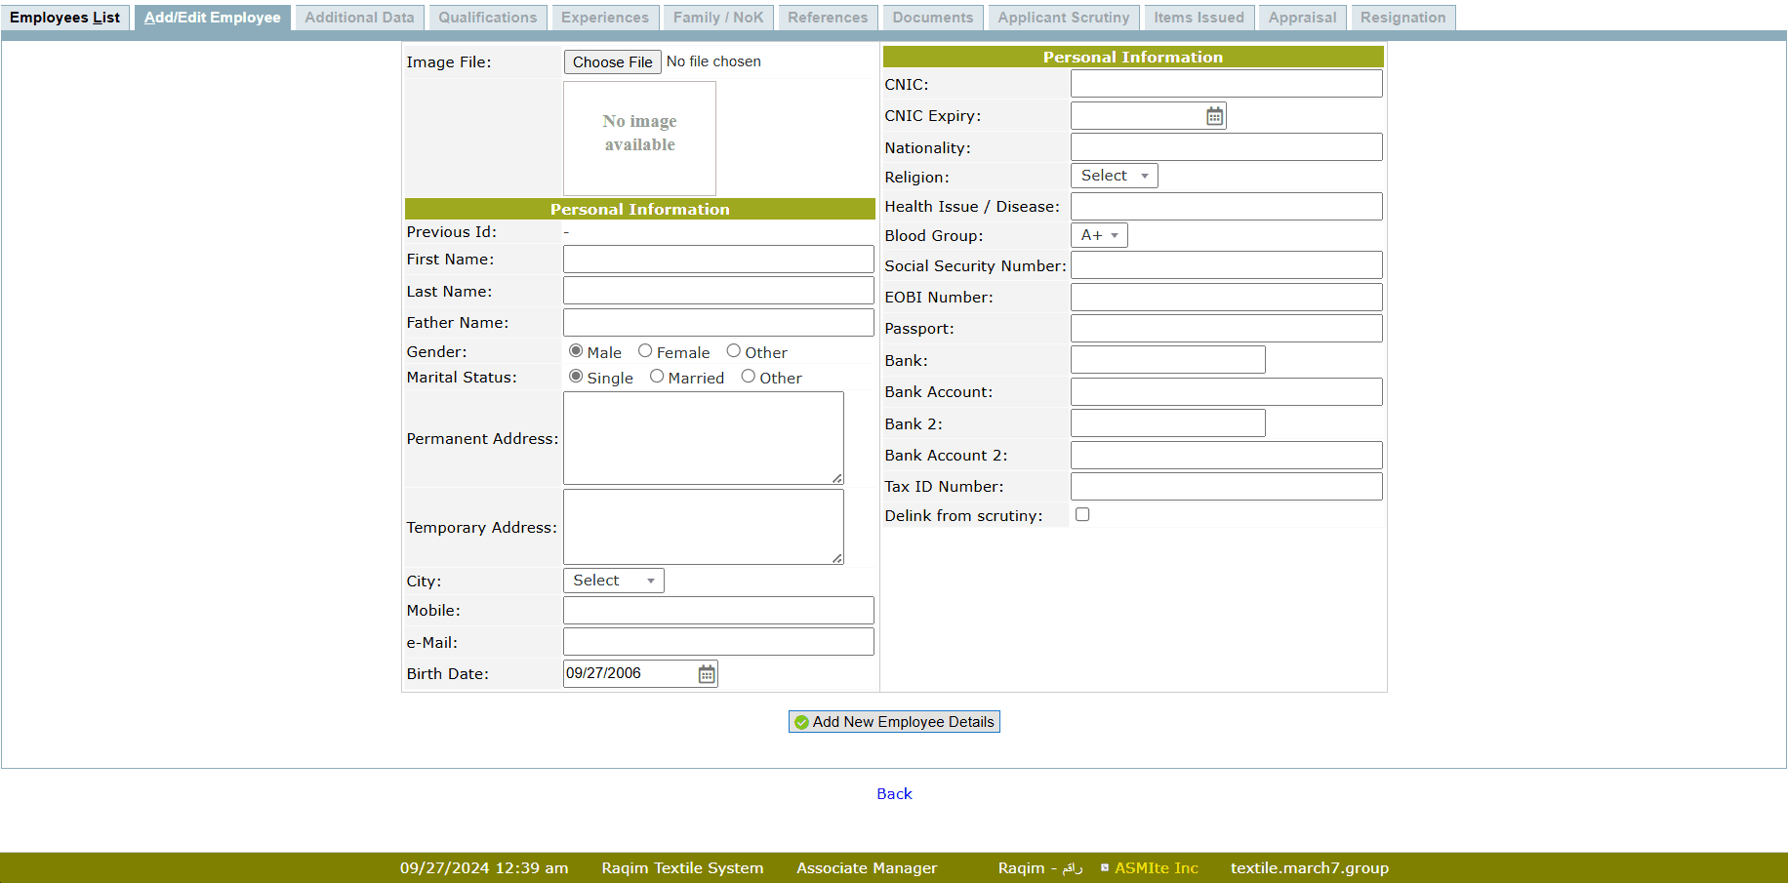
Task: Switch to the Qualifications tab
Action: click(x=487, y=18)
